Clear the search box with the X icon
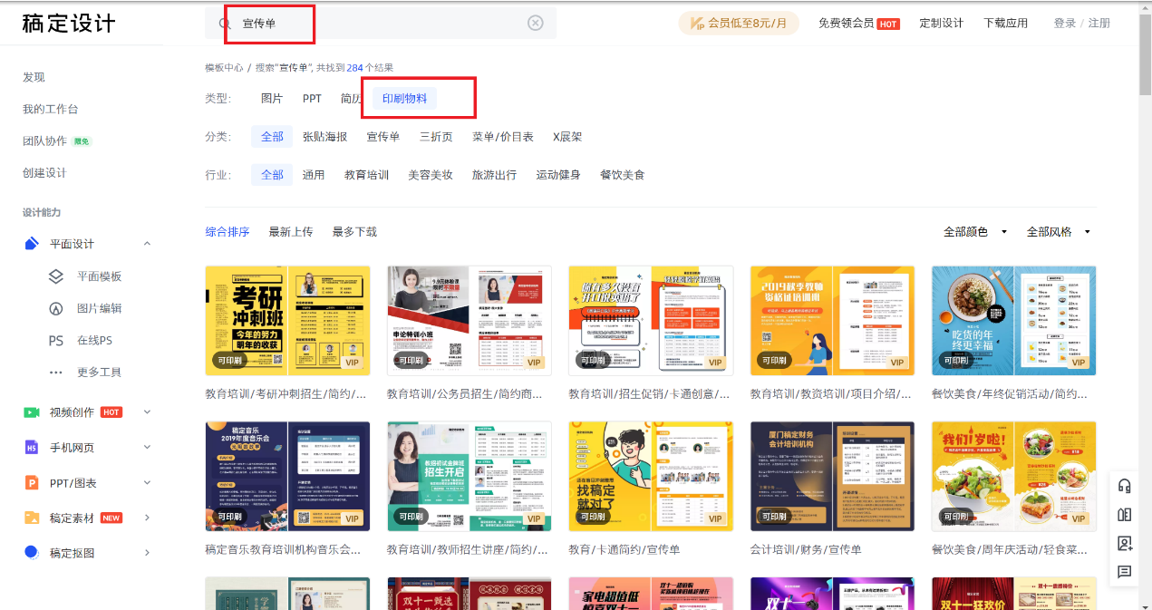 click(x=536, y=23)
